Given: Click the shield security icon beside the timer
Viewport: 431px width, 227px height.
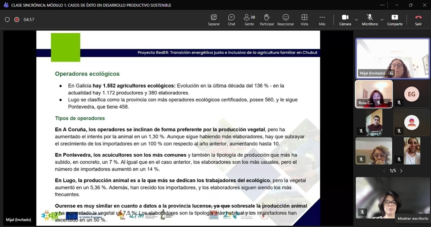Looking at the screenshot, I should [x=7, y=19].
